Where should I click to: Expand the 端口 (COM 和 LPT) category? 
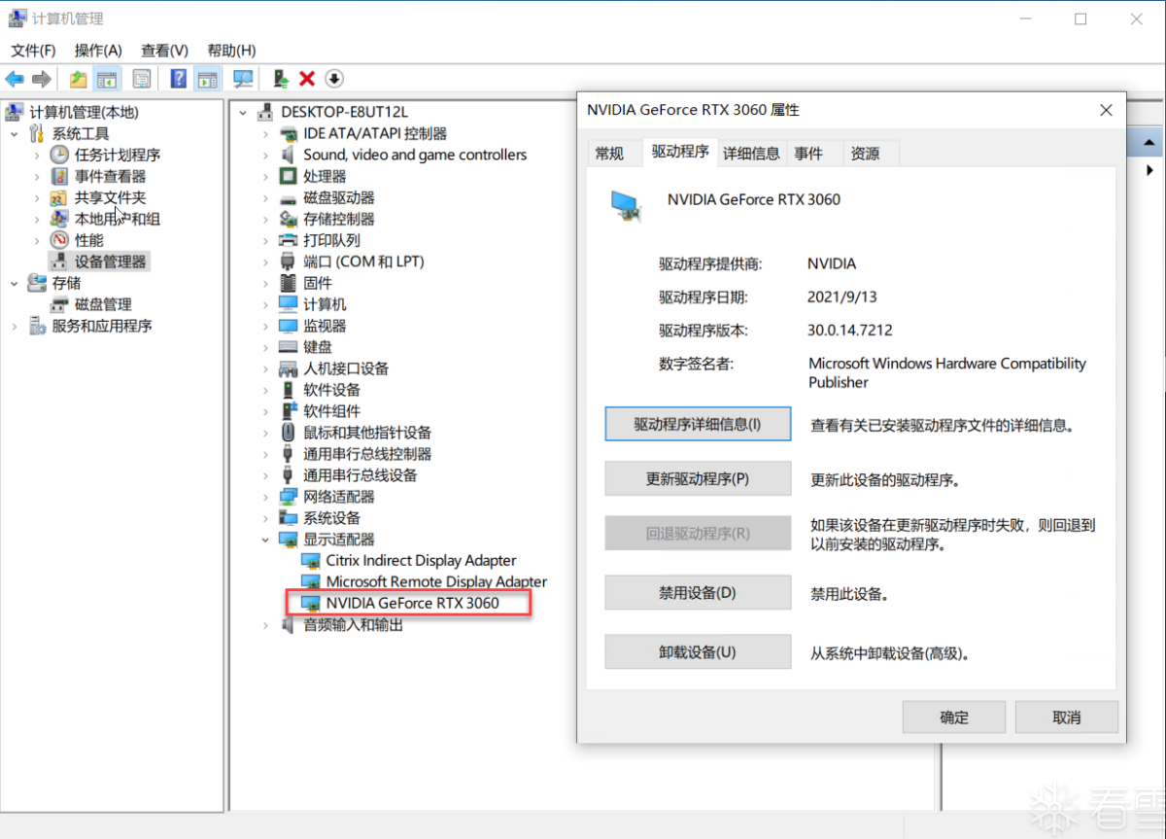265,262
